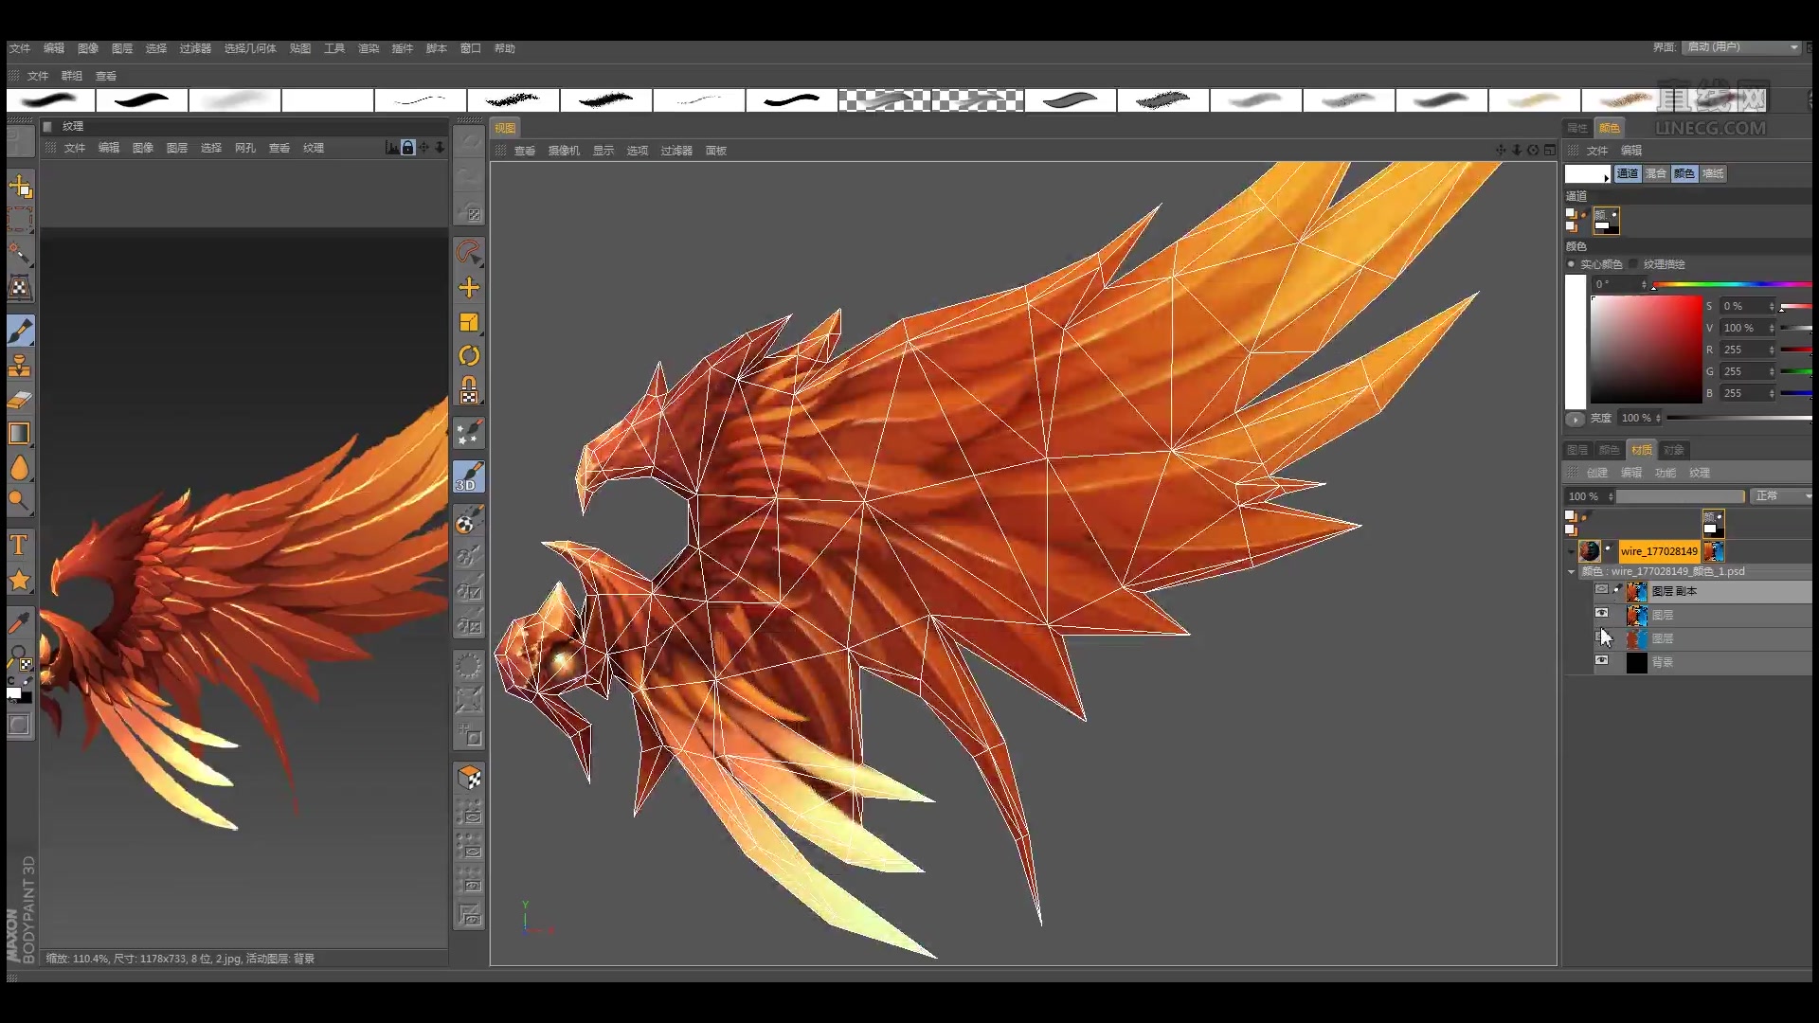
Task: Select the Magnify tool in the left toolbar
Action: (x=21, y=500)
